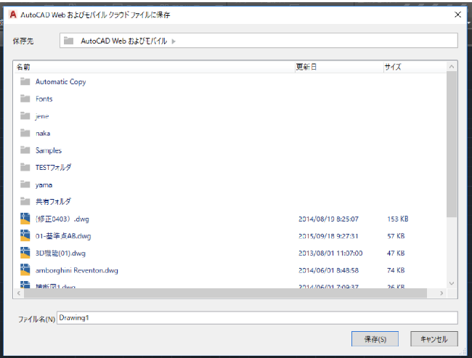Click the yama folder icon
The width and height of the screenshot is (472, 358).
coord(25,184)
